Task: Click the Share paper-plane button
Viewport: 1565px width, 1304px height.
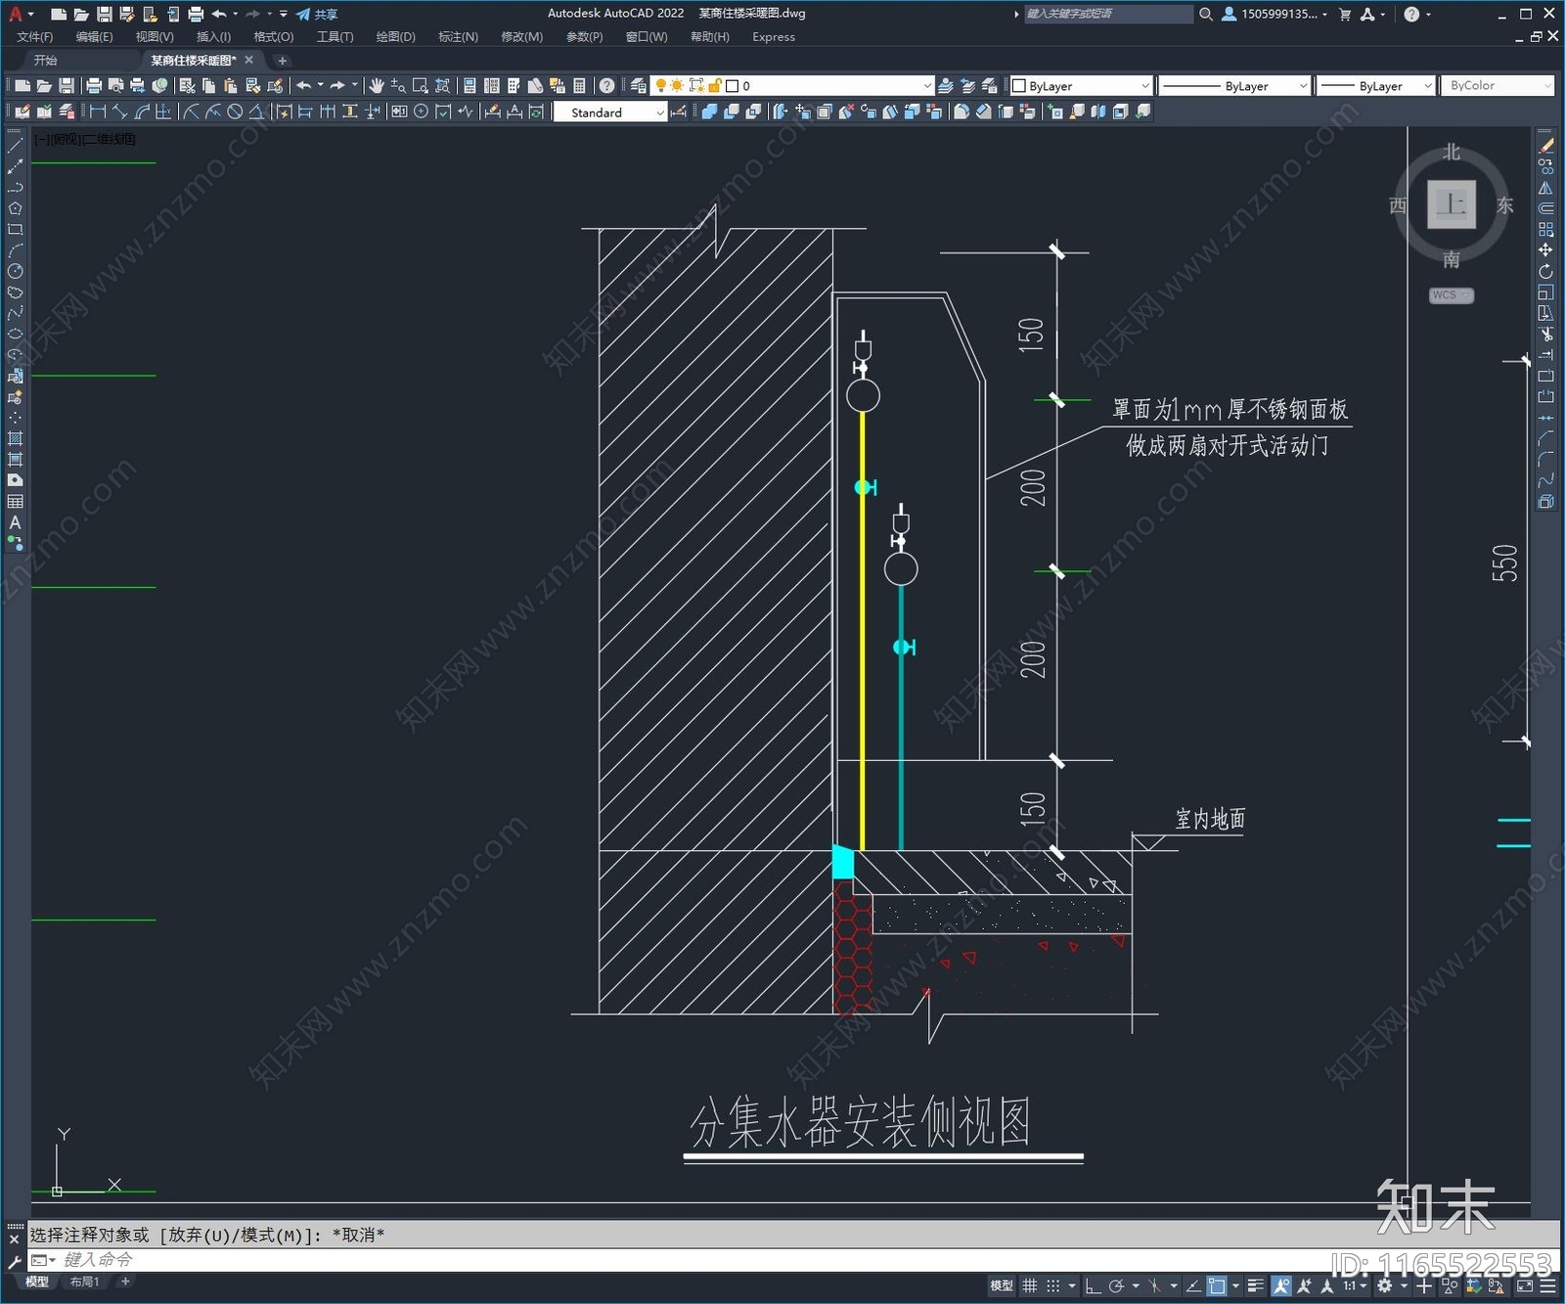Action: point(317,14)
